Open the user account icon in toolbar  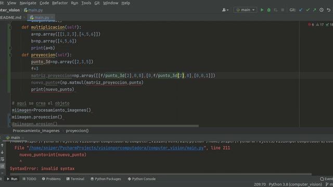pyautogui.click(x=225, y=10)
